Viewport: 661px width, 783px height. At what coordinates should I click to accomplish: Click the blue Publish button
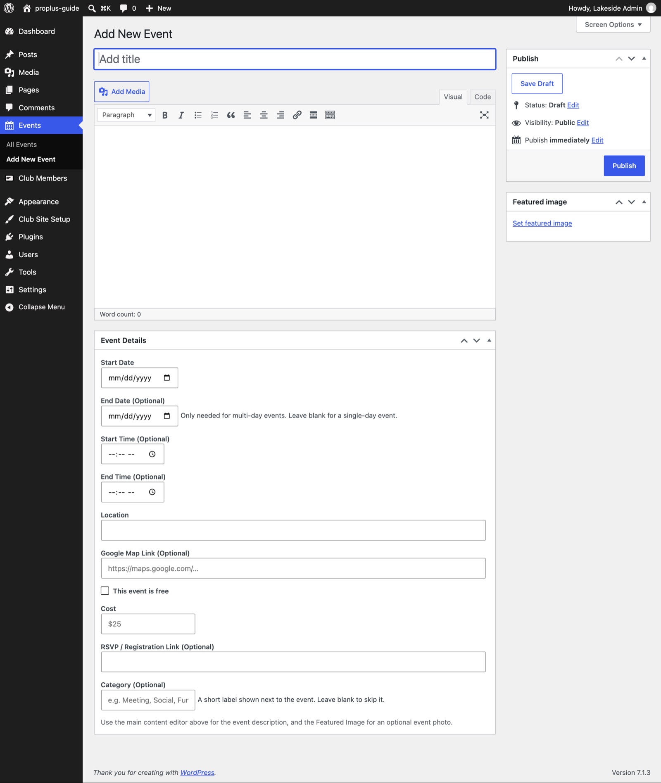pos(624,166)
